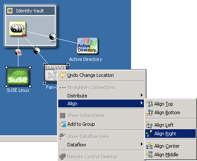
Task: Click the Straighten Connections line icon
Action: pos(63,88)
